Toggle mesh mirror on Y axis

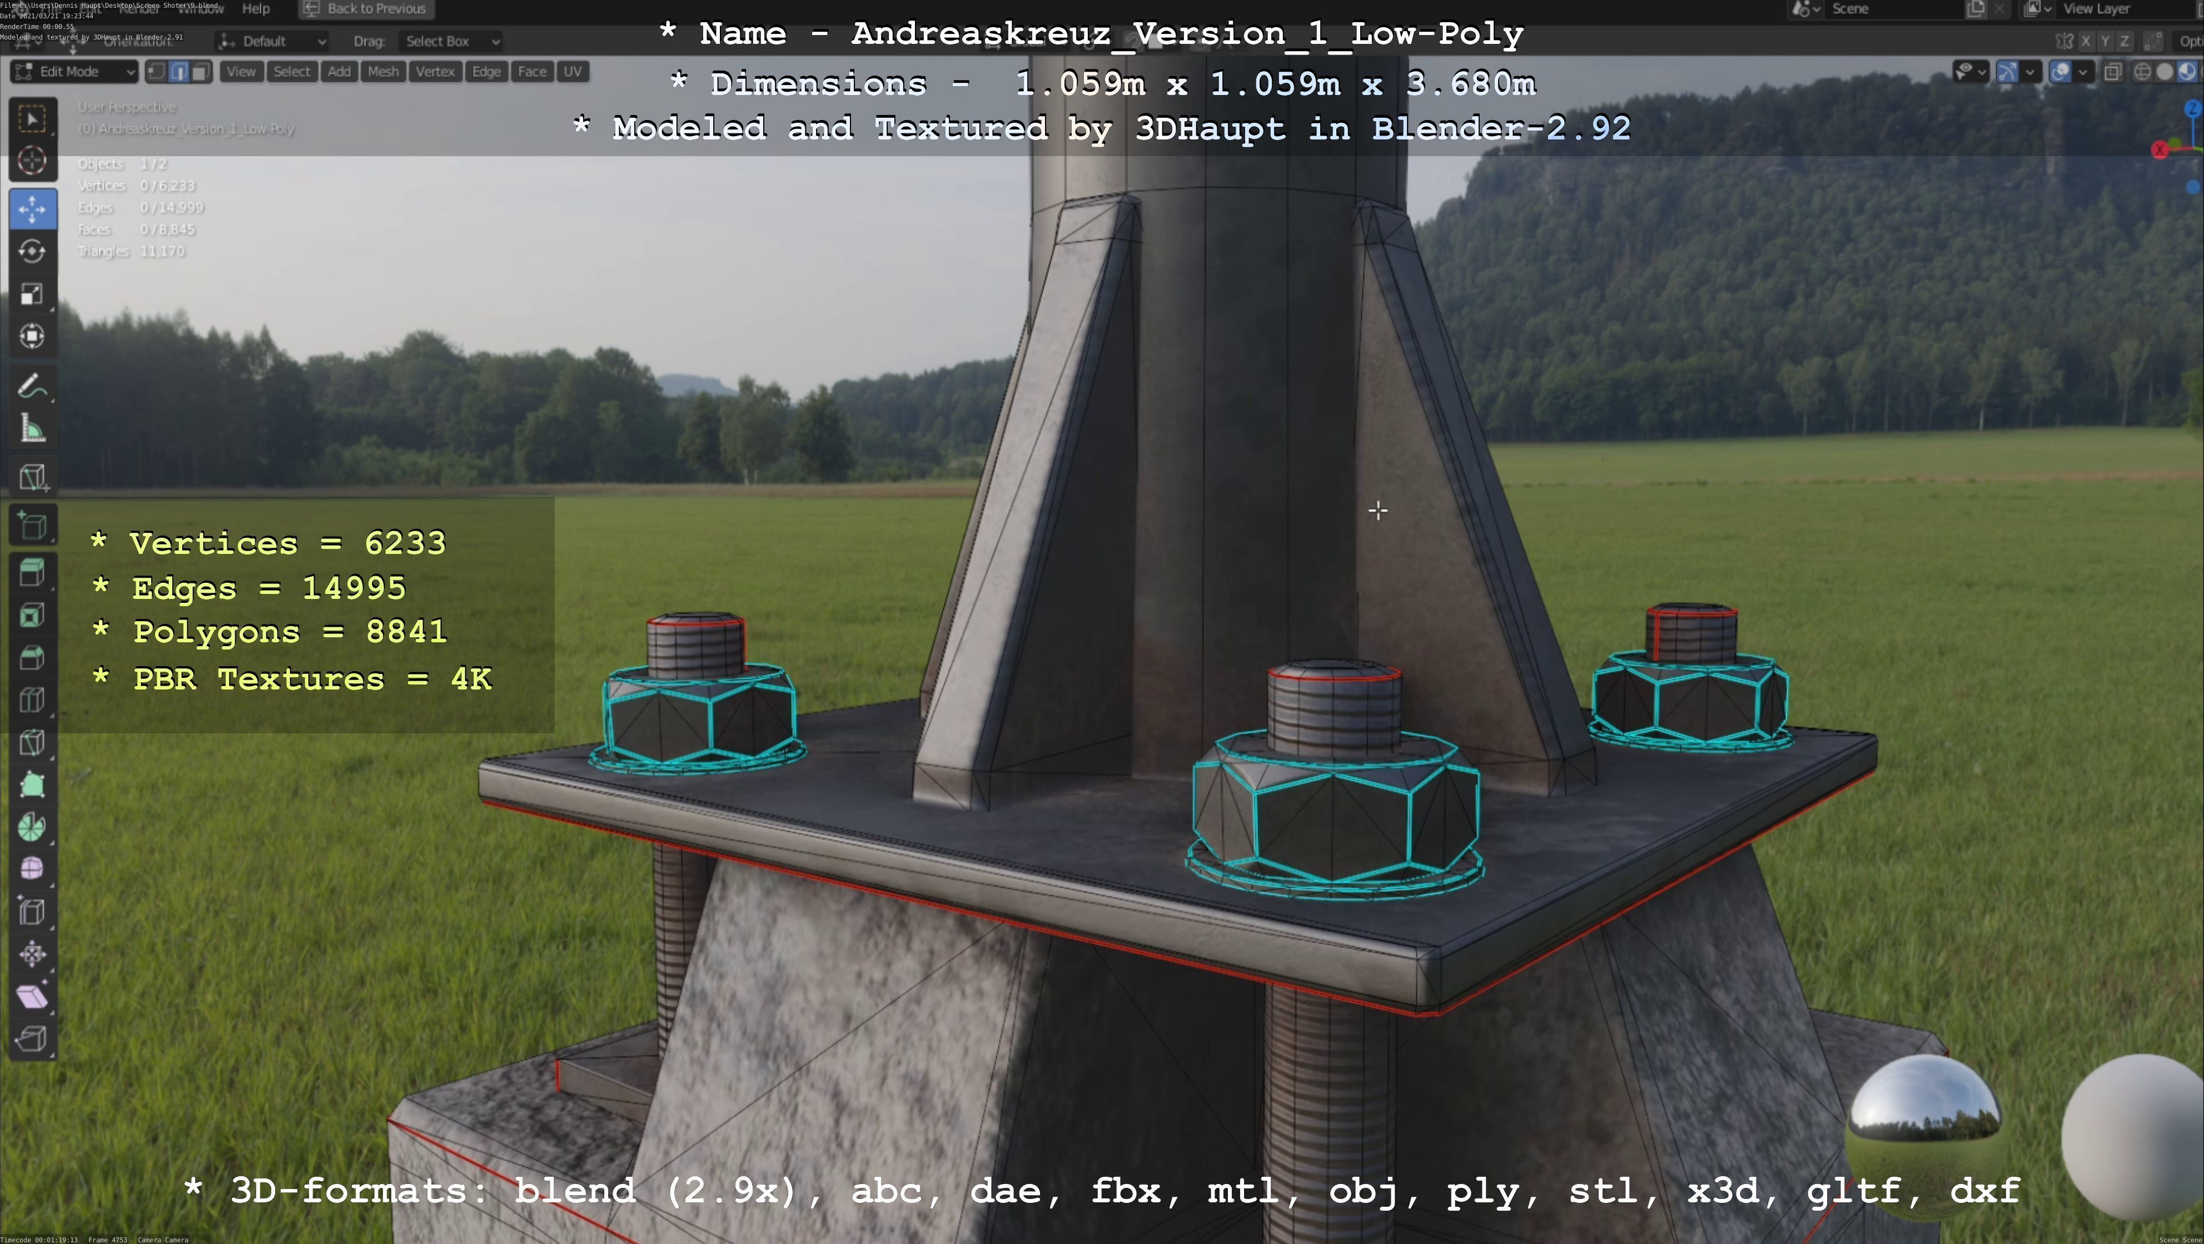point(2106,41)
